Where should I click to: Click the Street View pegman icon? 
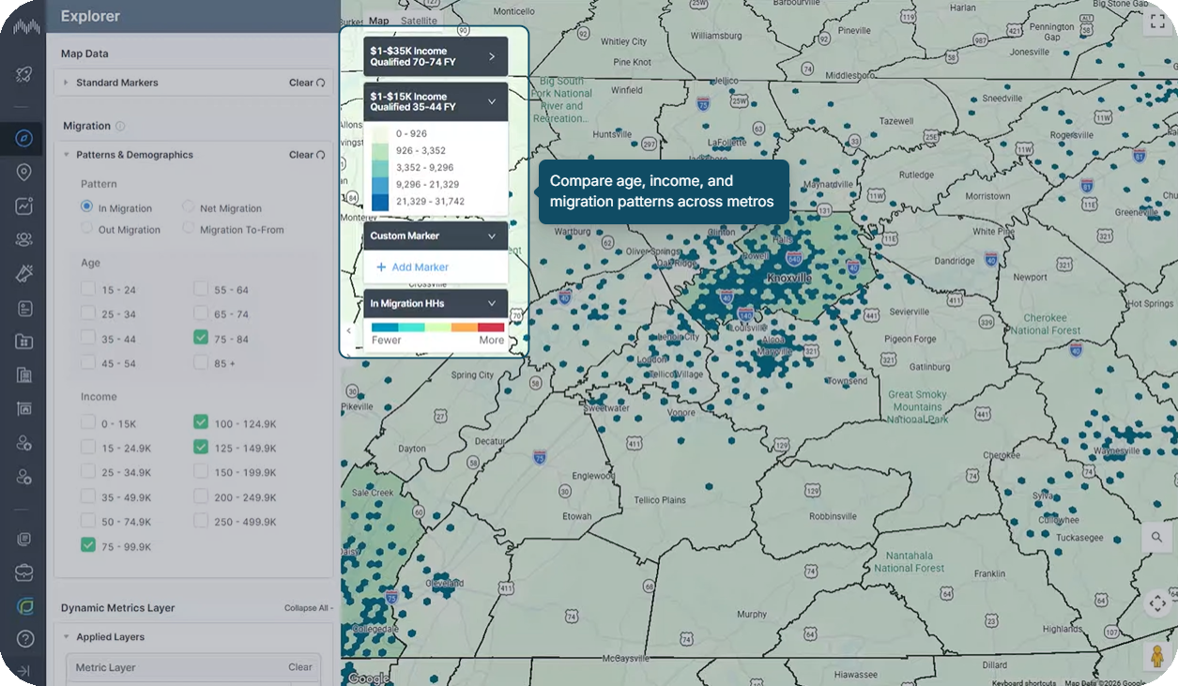tap(1157, 656)
